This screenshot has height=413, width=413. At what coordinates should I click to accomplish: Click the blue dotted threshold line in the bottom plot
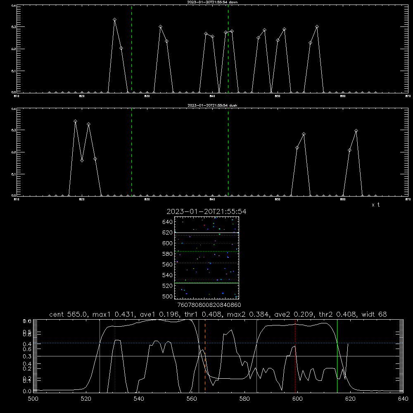coord(218,343)
